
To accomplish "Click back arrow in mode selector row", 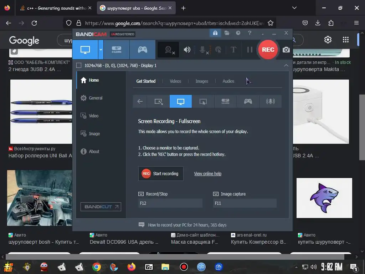I will [140, 101].
